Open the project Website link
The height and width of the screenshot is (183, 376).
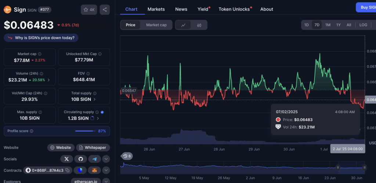(x=61, y=147)
